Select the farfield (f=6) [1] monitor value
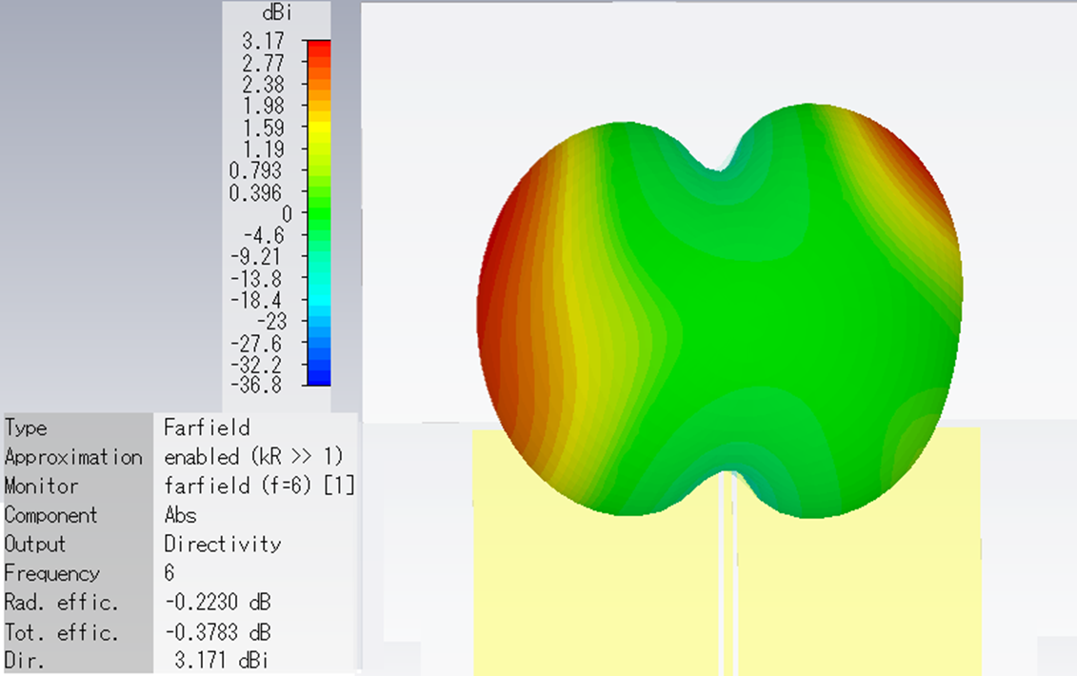 pos(258,486)
